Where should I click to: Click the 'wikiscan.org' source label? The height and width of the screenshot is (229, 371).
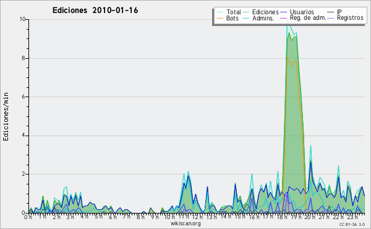click(185, 223)
